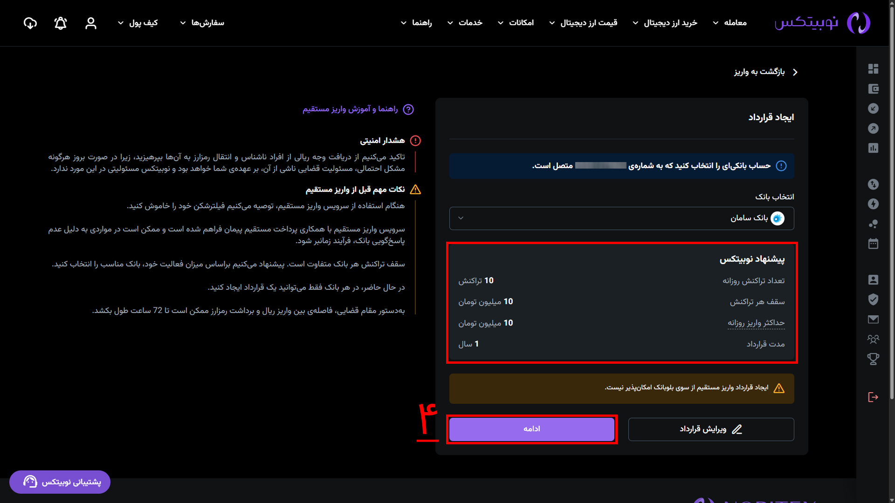This screenshot has width=895, height=503.
Task: Click the shield security icon in sidebar
Action: (873, 299)
